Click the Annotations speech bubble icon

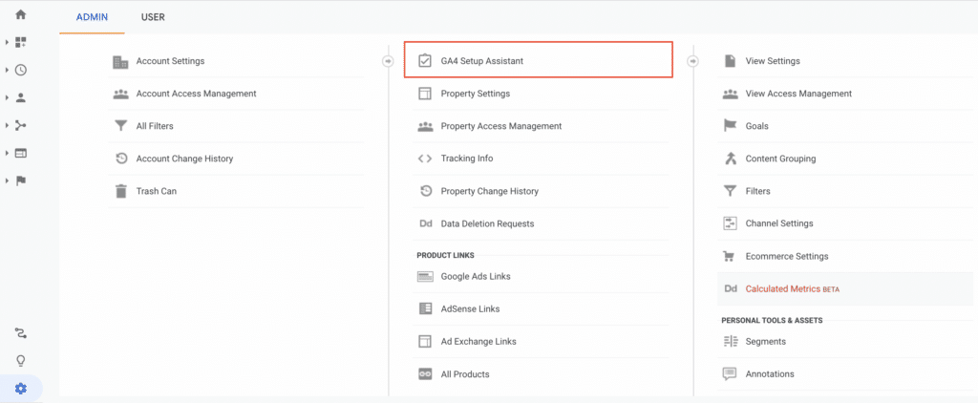(729, 374)
